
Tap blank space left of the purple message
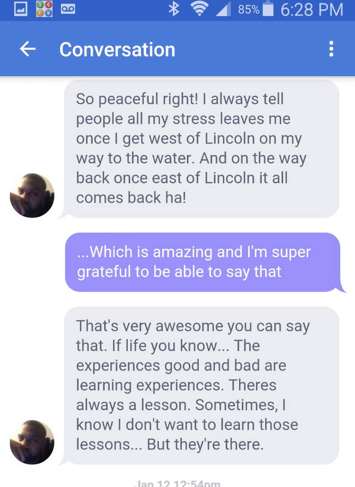(x=32, y=262)
